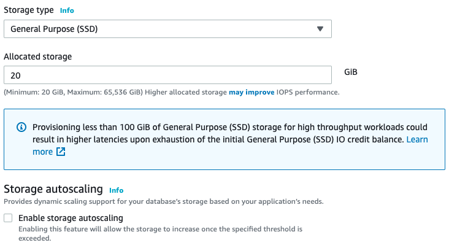Click the down triangle in Storage type box
Screen dimensions: 449x248
point(320,29)
